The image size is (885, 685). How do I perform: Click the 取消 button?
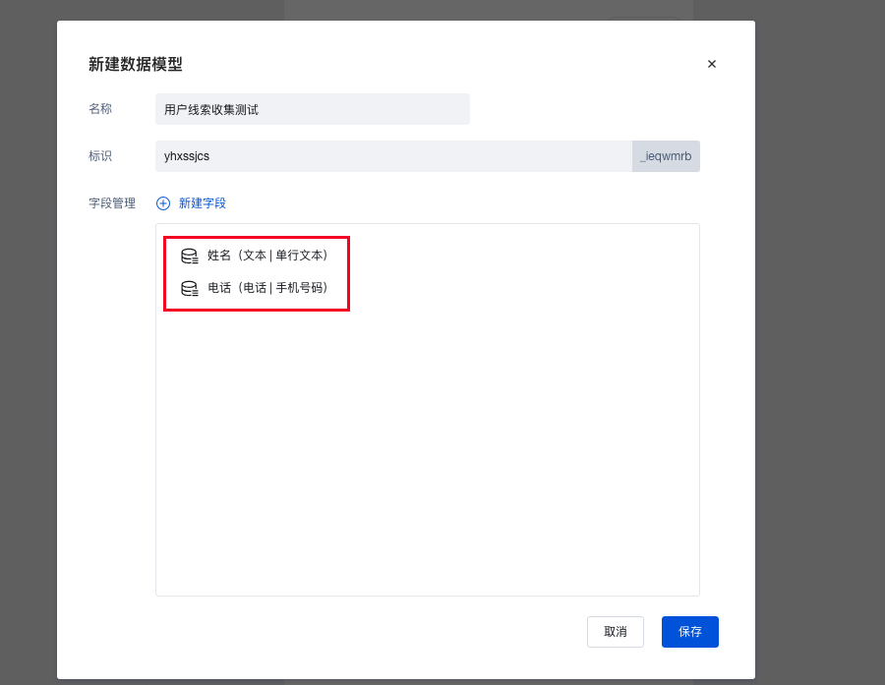point(616,631)
